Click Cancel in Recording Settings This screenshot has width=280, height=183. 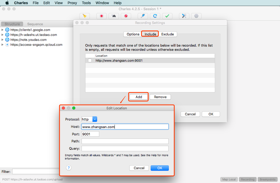click(x=190, y=114)
